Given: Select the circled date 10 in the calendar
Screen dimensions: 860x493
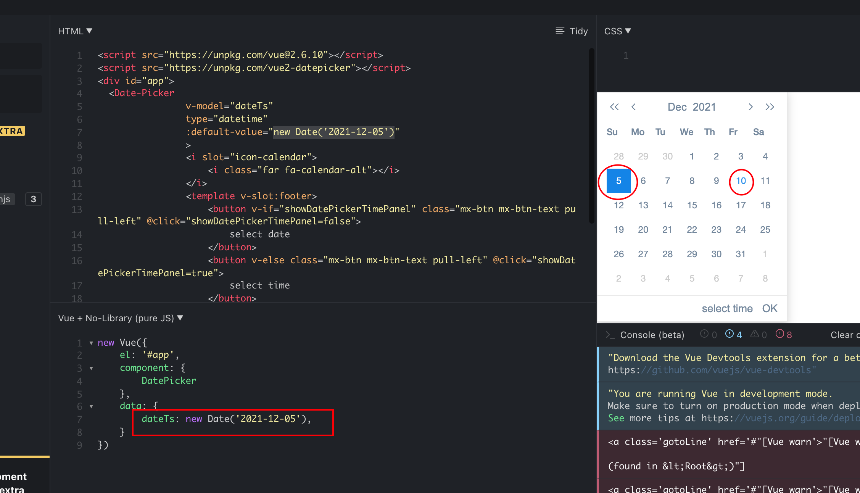Looking at the screenshot, I should [x=741, y=181].
